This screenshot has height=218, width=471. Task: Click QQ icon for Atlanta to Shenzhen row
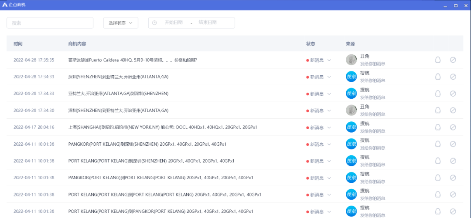tap(438, 94)
